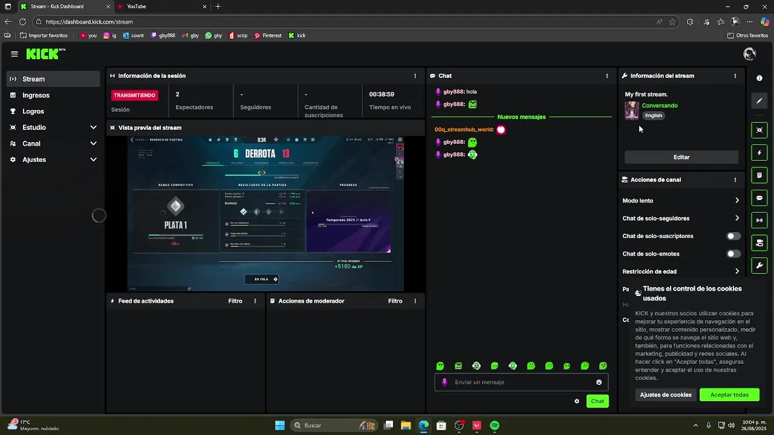774x435 pixels.
Task: Select Stream in the sidebar
Action: [x=53, y=79]
